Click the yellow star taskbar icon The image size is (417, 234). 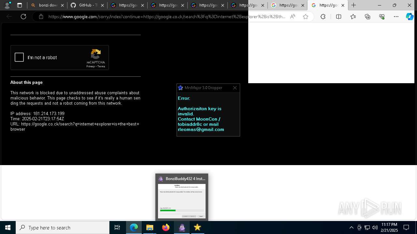coord(197,227)
